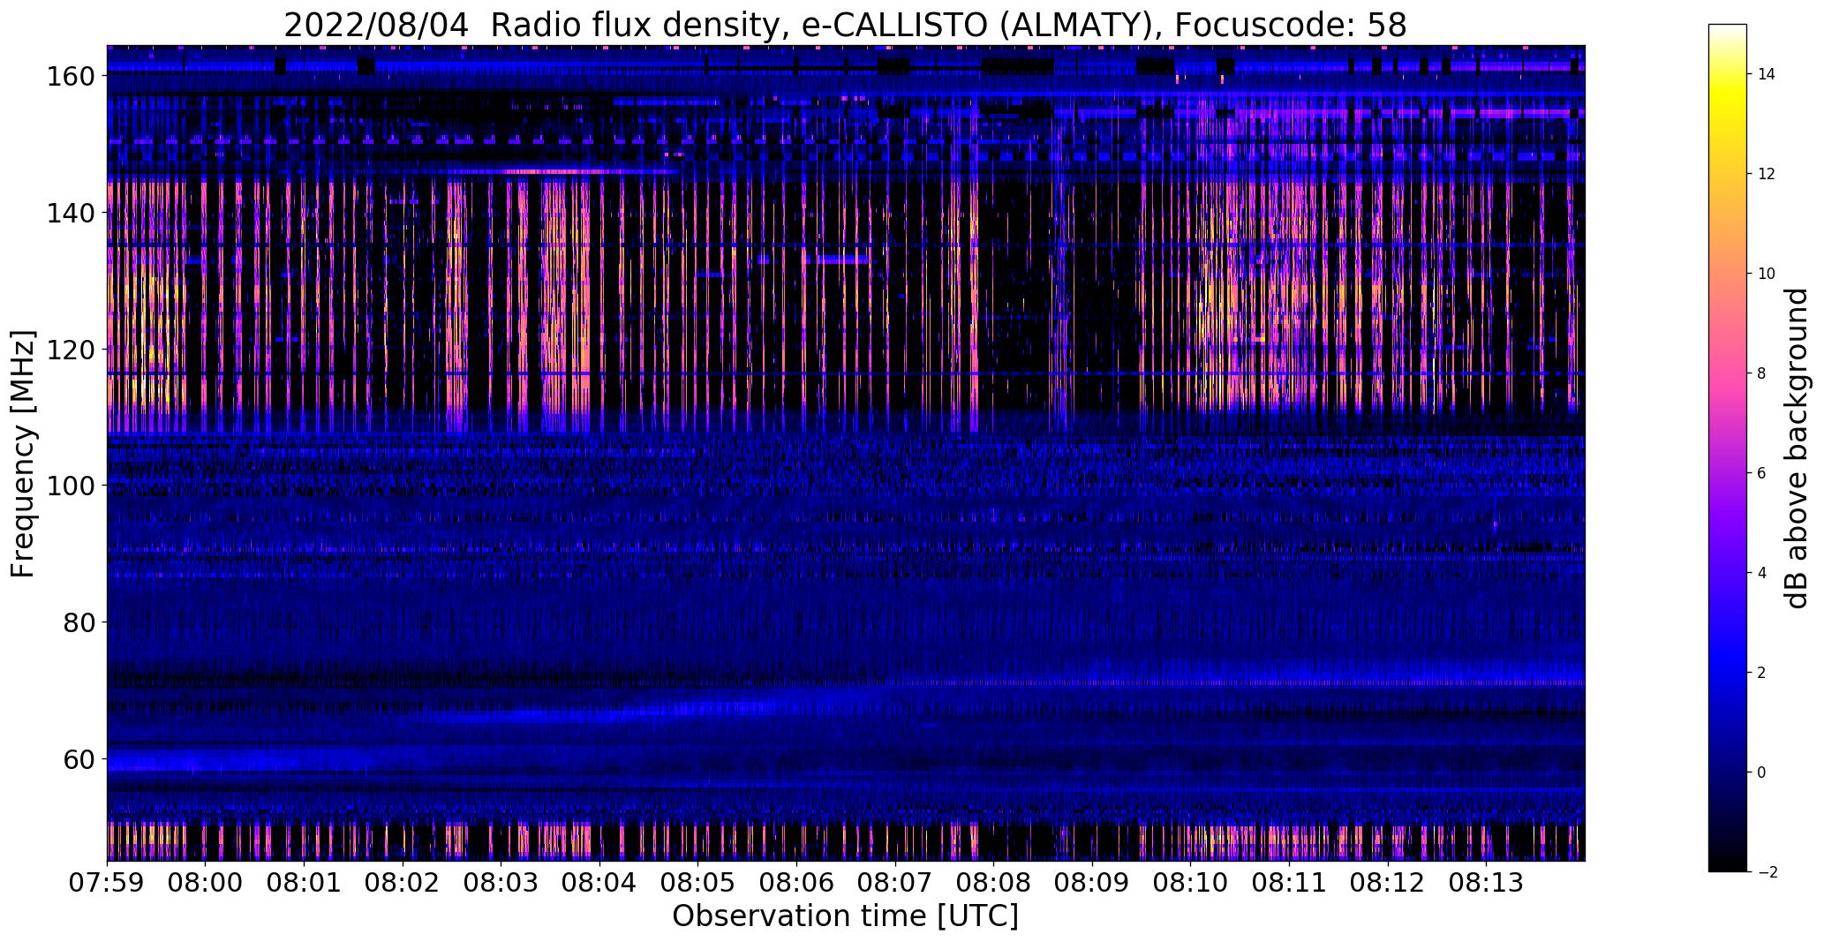The height and width of the screenshot is (942, 1824).
Task: Click the colorbar tick label 4
Action: (1762, 573)
